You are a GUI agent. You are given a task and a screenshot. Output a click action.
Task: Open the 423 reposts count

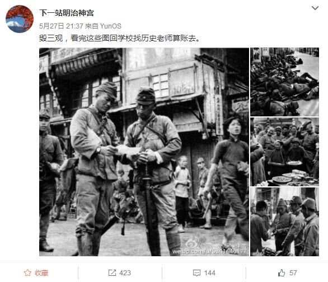click(125, 273)
